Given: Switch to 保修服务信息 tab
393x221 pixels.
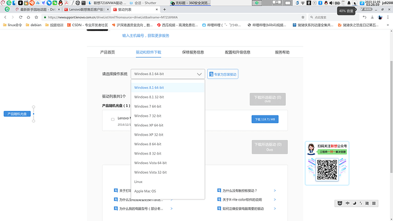Looking at the screenshot, I should coord(193,52).
